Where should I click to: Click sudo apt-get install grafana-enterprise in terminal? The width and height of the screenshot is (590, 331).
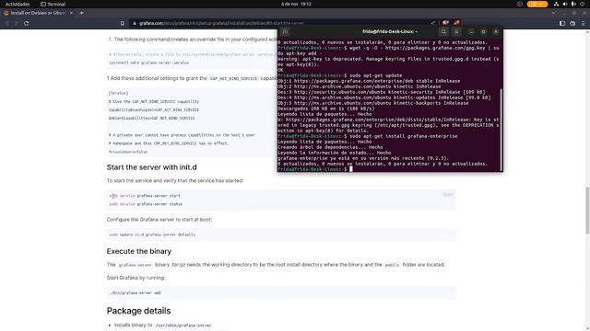(404, 136)
